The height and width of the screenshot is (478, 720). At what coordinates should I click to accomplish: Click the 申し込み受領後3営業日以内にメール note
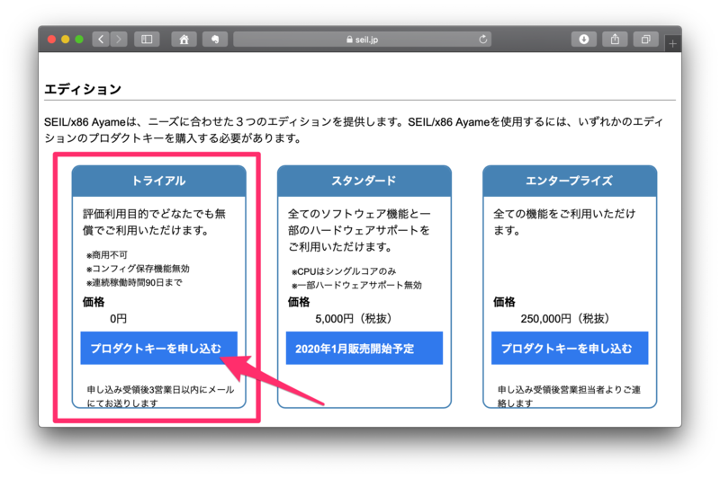pyautogui.click(x=160, y=396)
